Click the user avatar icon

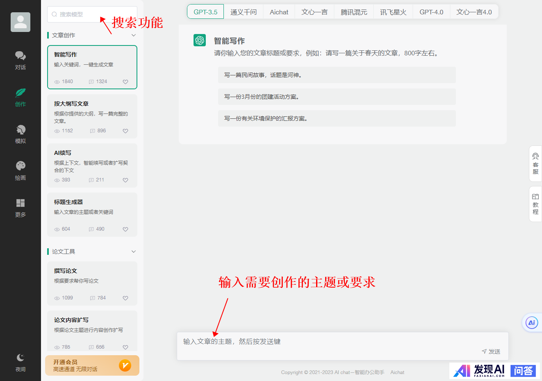click(20, 22)
